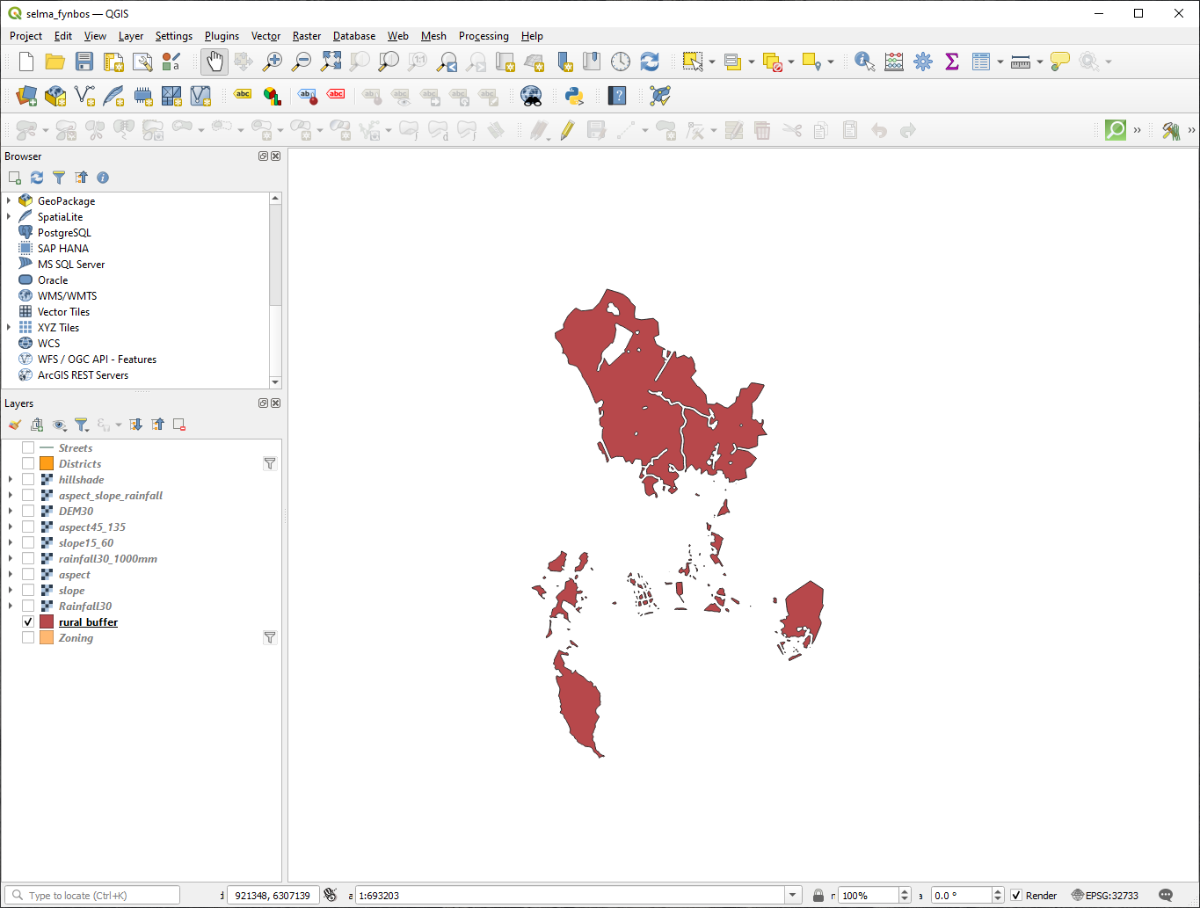Image resolution: width=1200 pixels, height=908 pixels.
Task: Enable the Streets layer checkbox
Action: (28, 448)
